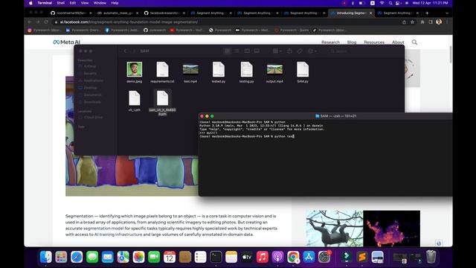
Task: Open Safari from the Dock
Action: (x=77, y=258)
